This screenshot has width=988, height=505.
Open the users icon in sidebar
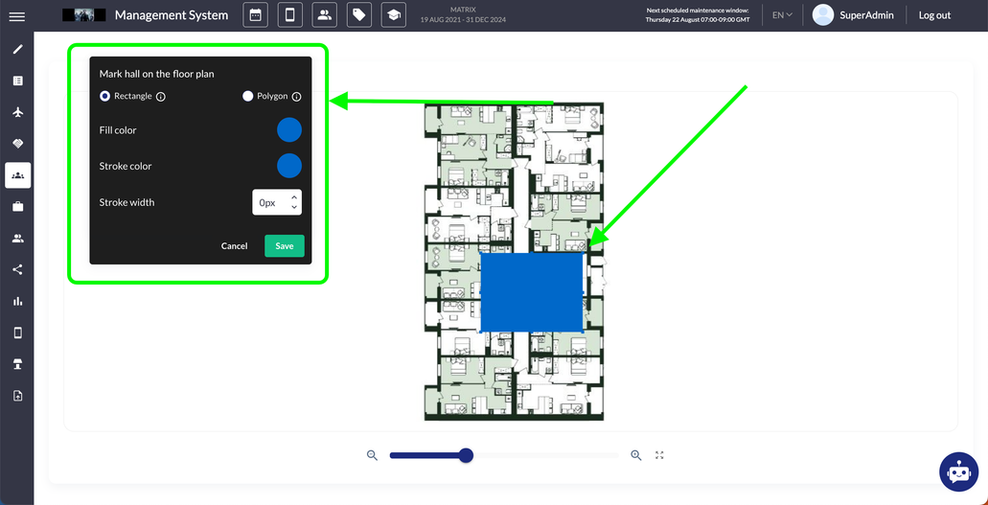[17, 239]
